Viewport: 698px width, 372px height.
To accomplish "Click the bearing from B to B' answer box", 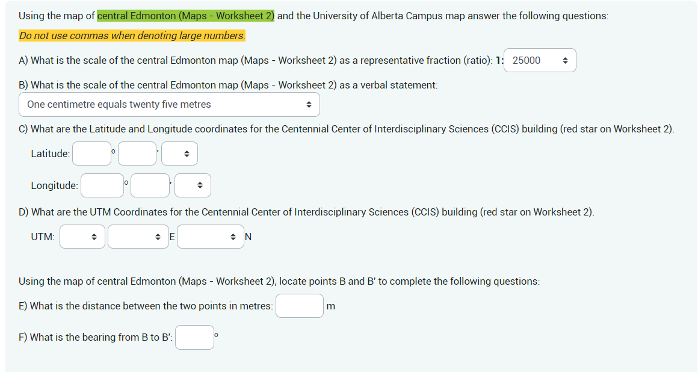I will click(194, 337).
